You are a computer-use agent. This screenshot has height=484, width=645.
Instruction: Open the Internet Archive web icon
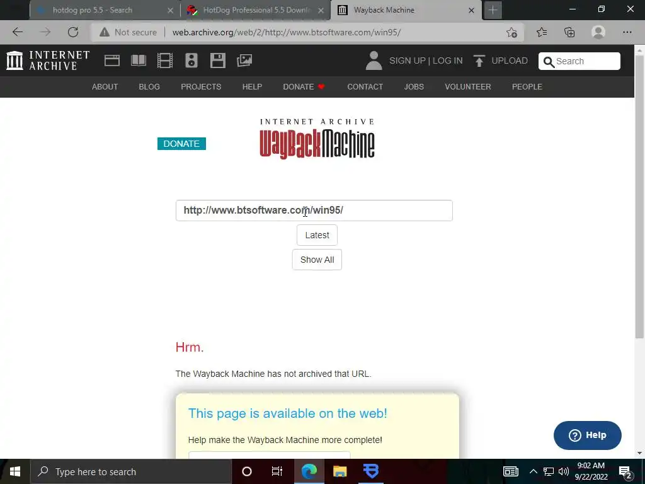point(112,60)
